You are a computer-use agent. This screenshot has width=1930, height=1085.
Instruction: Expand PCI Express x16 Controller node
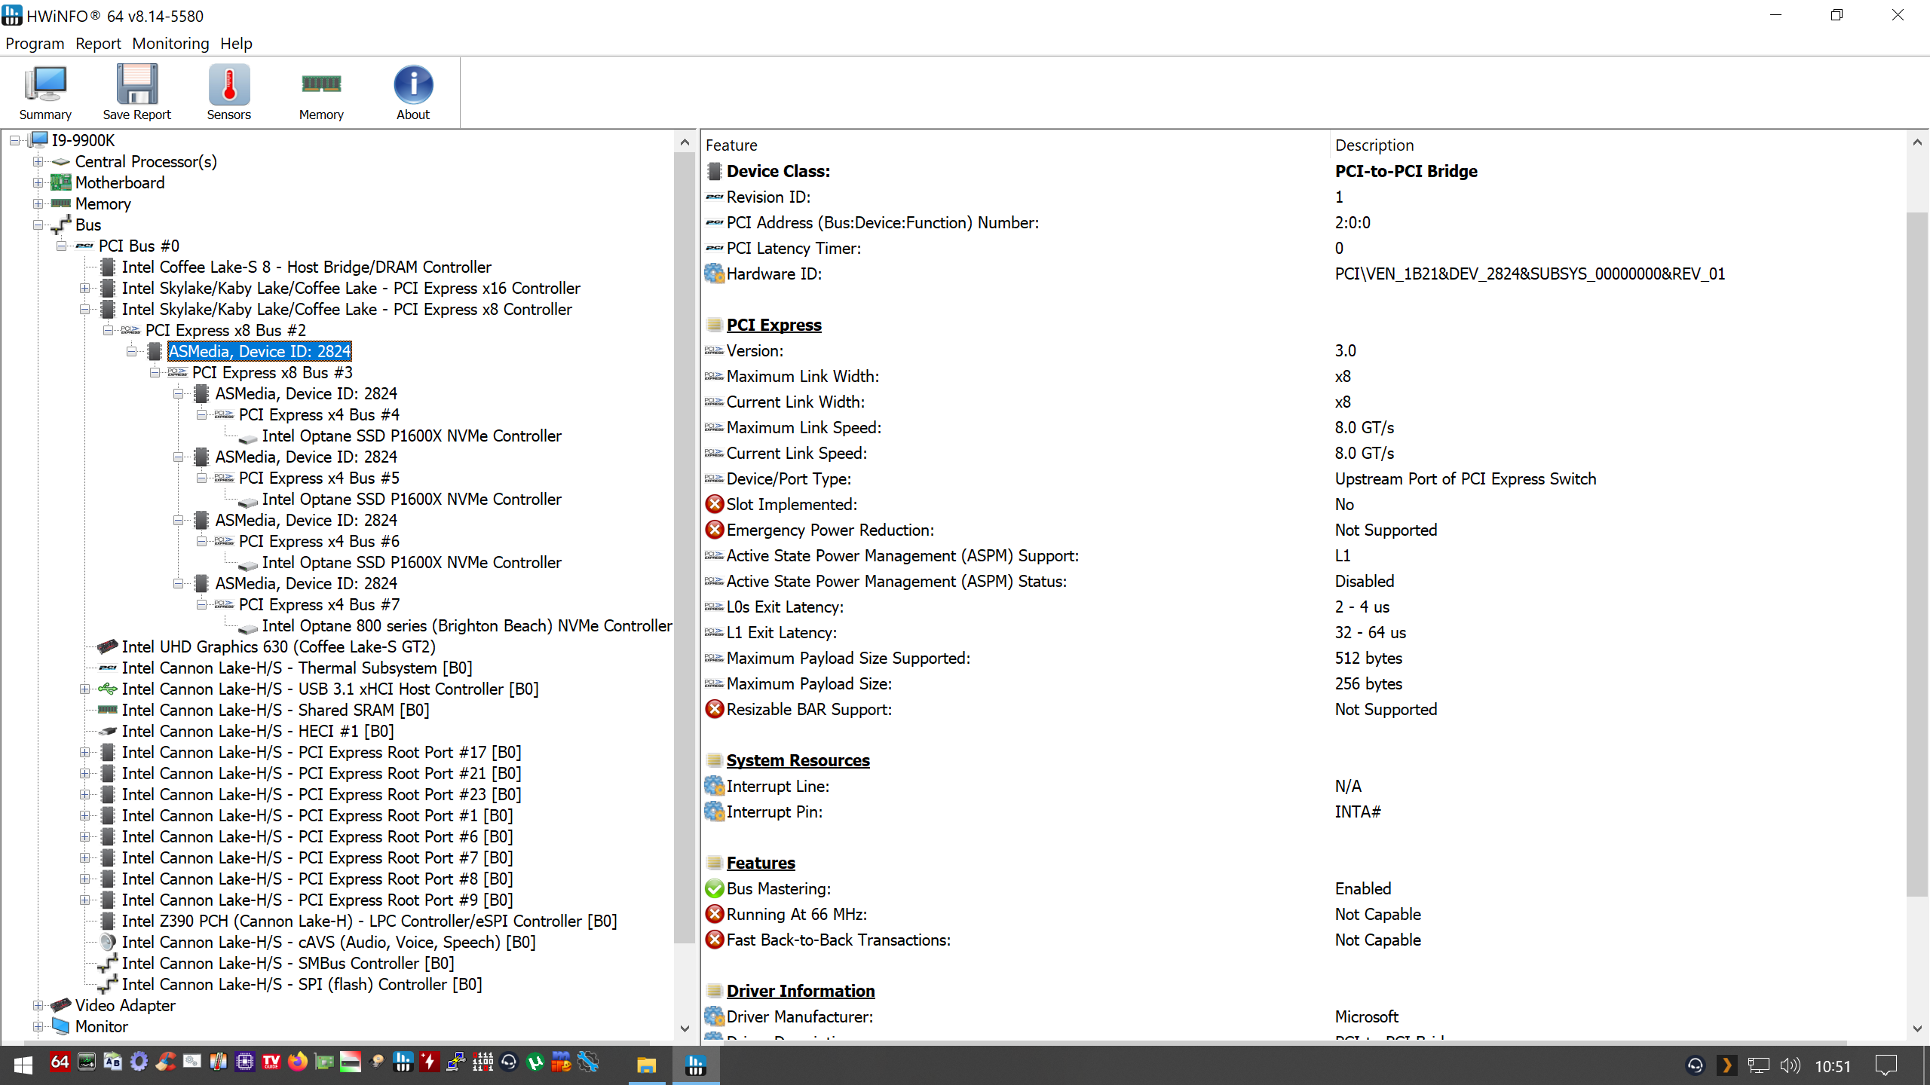coord(84,288)
